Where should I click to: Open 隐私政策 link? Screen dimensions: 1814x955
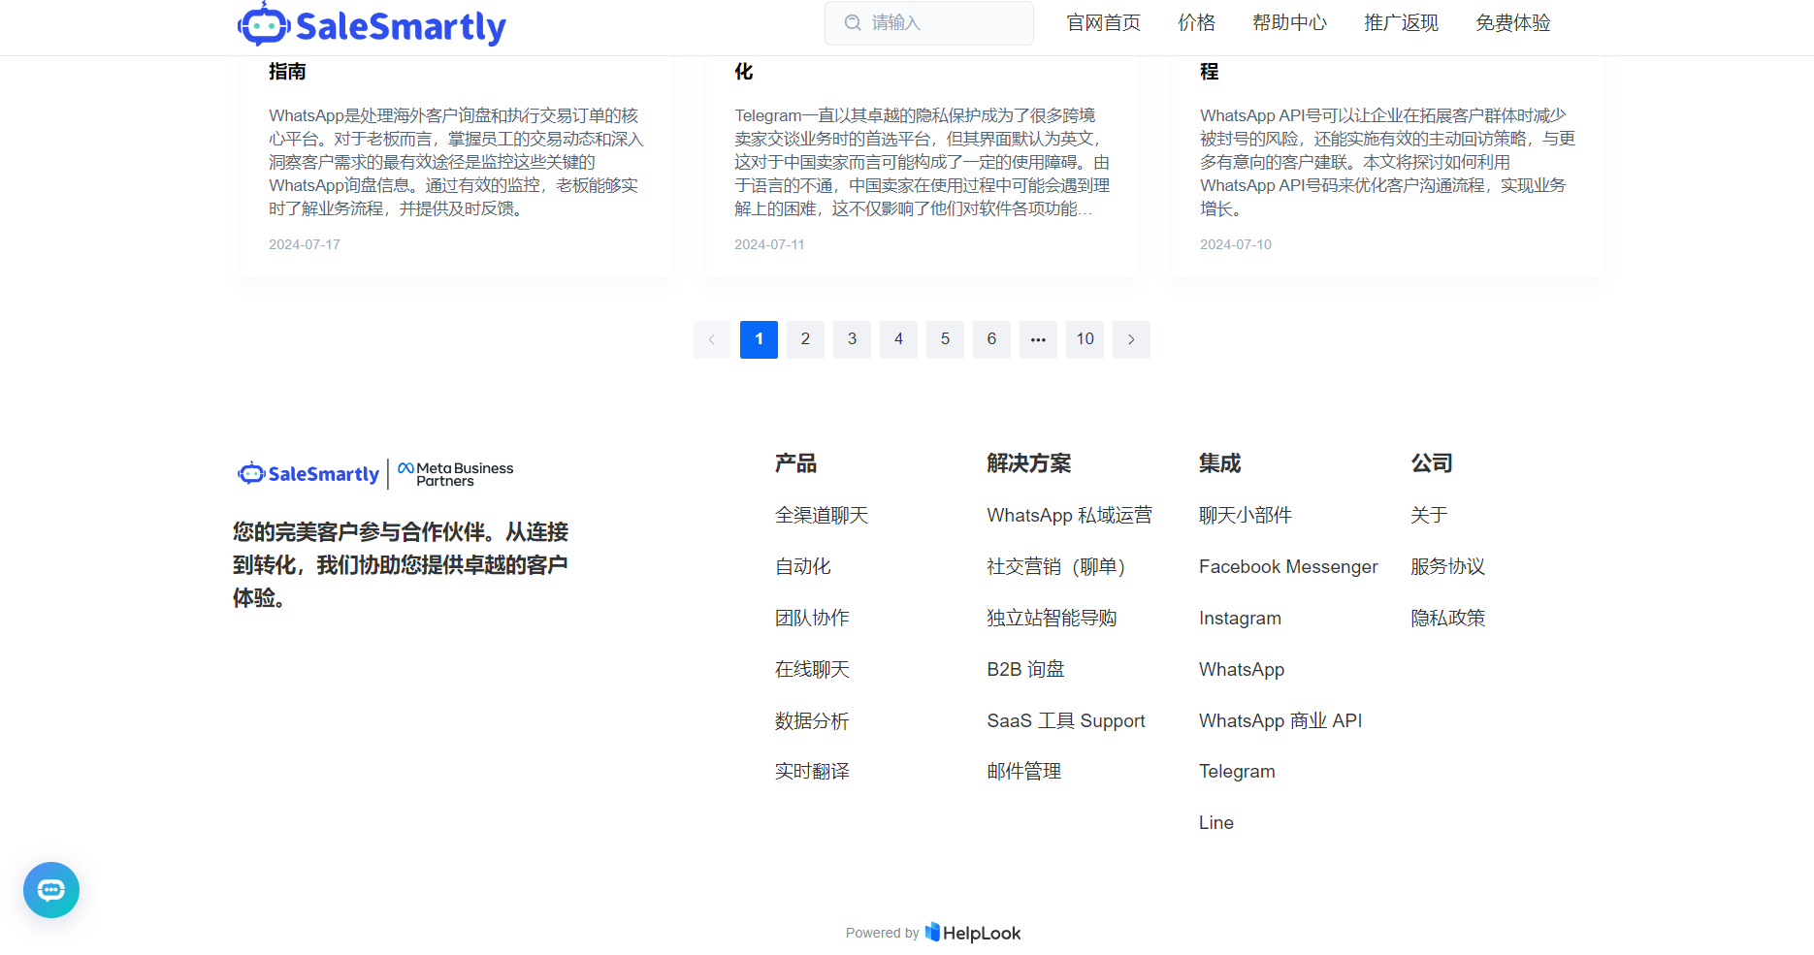1448,619
